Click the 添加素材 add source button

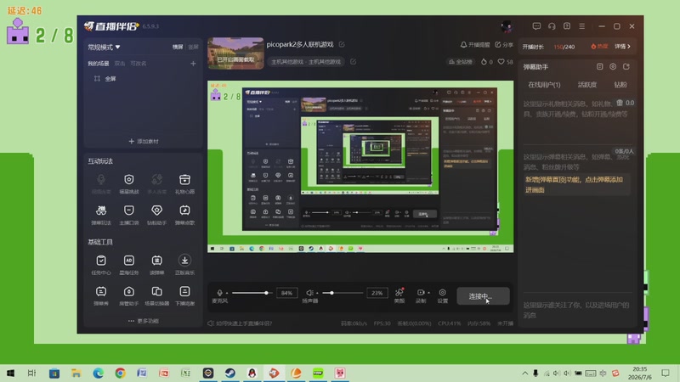click(x=144, y=141)
